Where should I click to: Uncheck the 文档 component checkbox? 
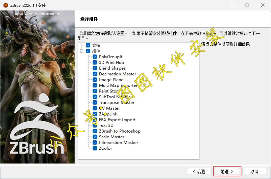(x=88, y=45)
